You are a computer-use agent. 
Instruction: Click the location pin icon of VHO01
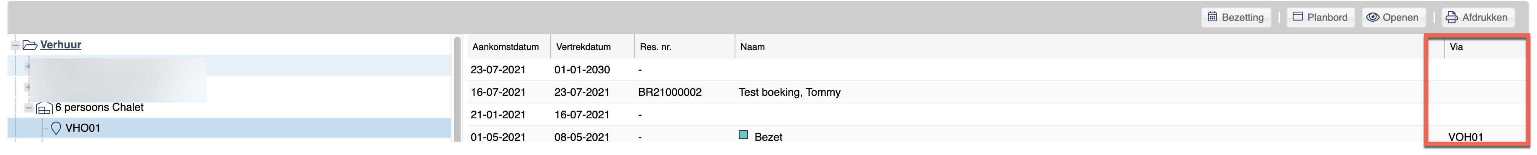click(56, 128)
